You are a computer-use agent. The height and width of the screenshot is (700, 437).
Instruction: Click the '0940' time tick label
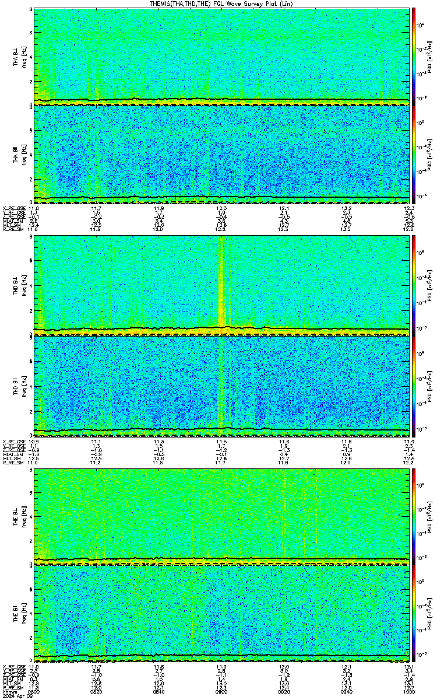tap(346, 692)
